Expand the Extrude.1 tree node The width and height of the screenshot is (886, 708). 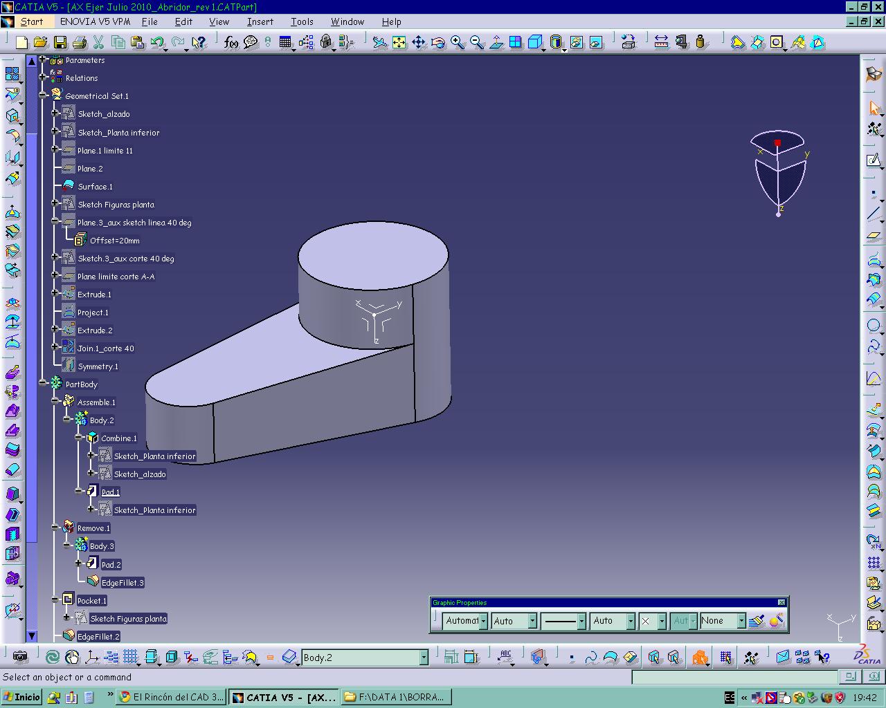55,293
